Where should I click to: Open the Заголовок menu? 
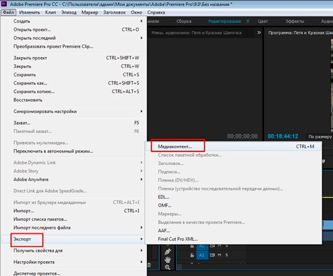115,12
